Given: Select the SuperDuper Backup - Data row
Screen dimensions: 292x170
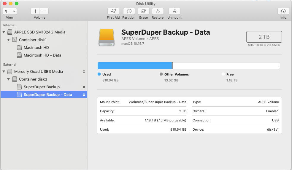Looking at the screenshot, I should pyautogui.click(x=44, y=94).
